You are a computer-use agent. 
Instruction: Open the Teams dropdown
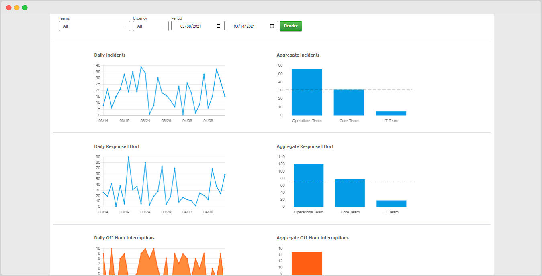94,26
